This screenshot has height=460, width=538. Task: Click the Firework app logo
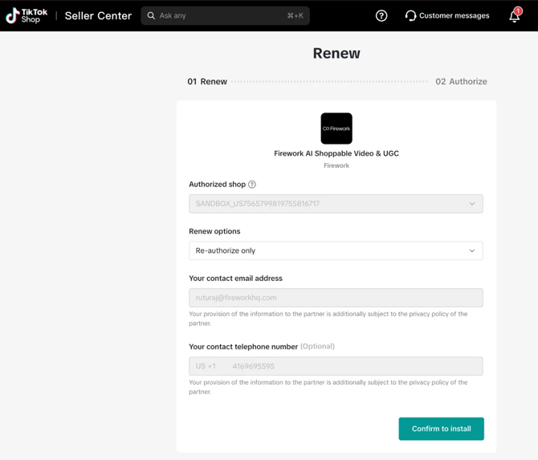pos(336,128)
